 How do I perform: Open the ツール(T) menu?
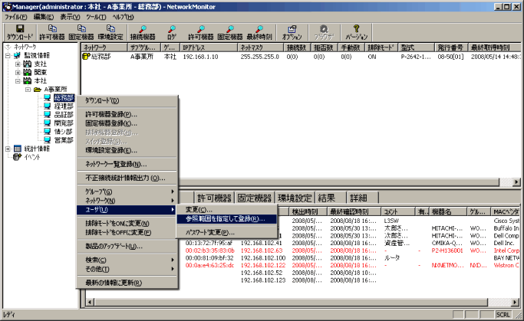tap(96, 17)
